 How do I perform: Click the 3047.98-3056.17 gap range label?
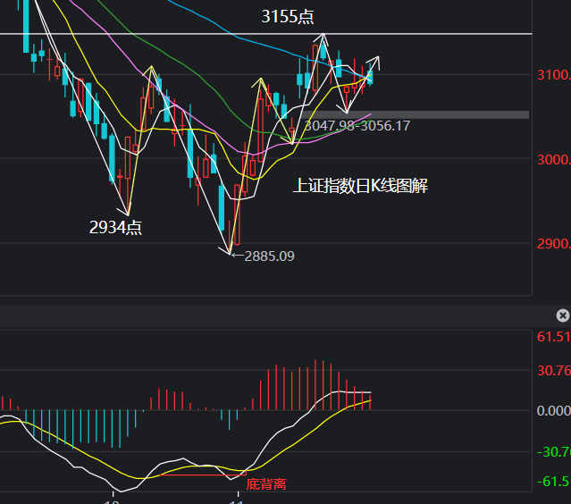[357, 126]
